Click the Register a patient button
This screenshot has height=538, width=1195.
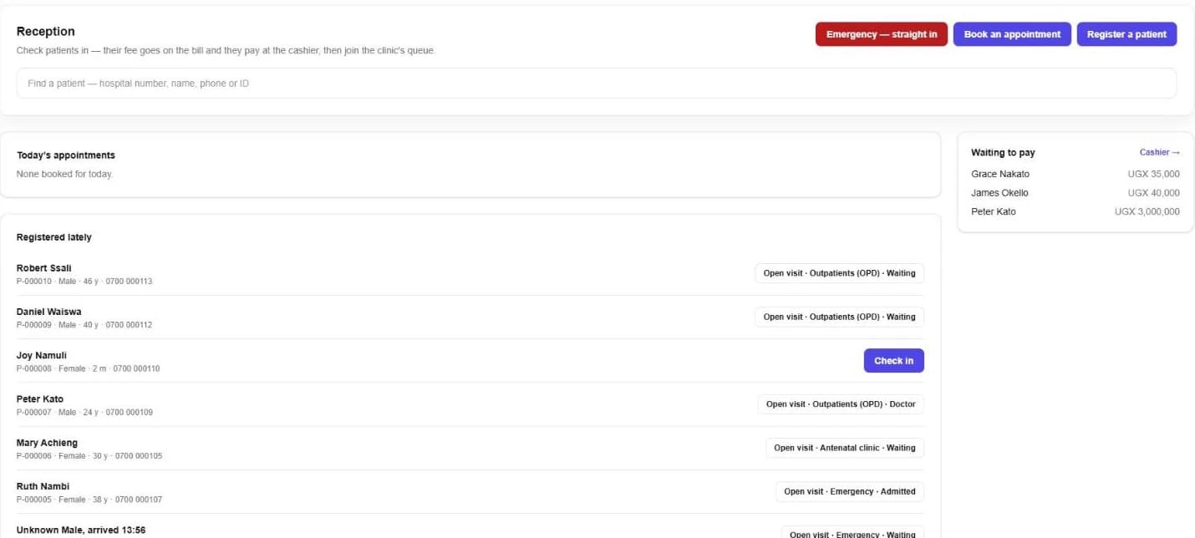1126,34
